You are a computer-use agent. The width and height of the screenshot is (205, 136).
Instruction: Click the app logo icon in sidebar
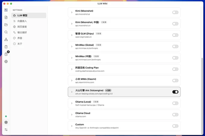pos(6,10)
